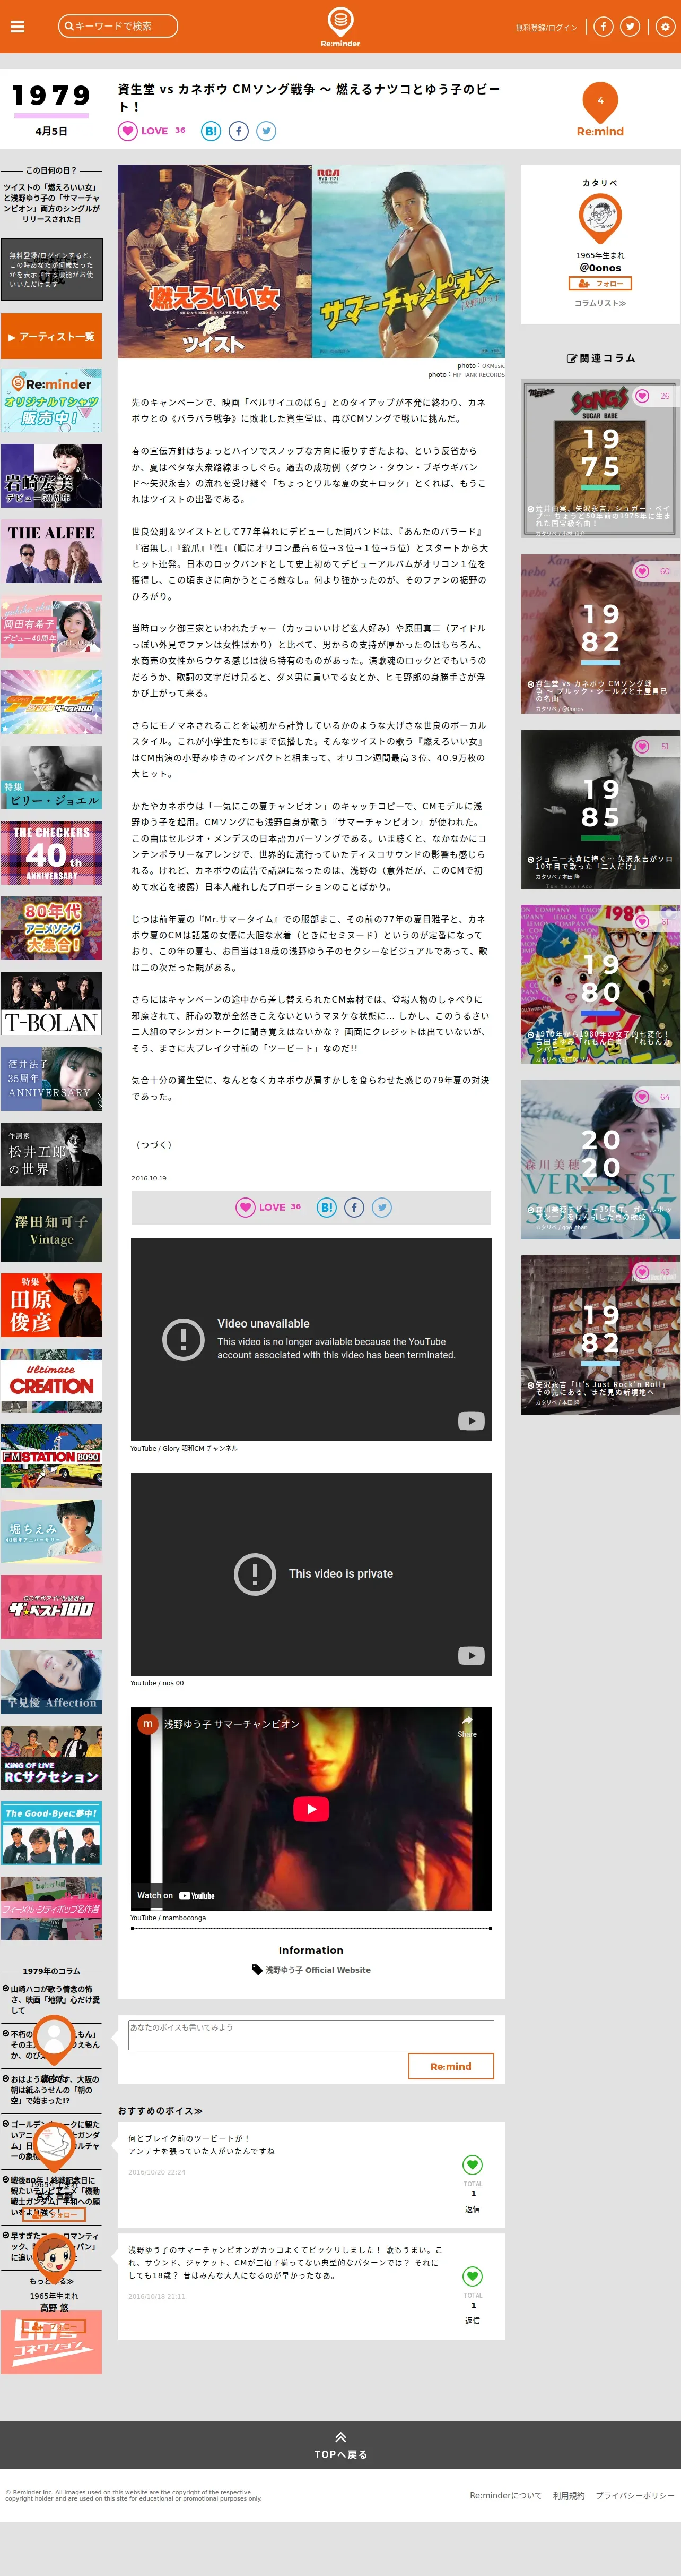Image resolution: width=681 pixels, height=2576 pixels.
Task: Click the YouTube icon on the 'Video unavailable' player
Action: (x=470, y=1420)
